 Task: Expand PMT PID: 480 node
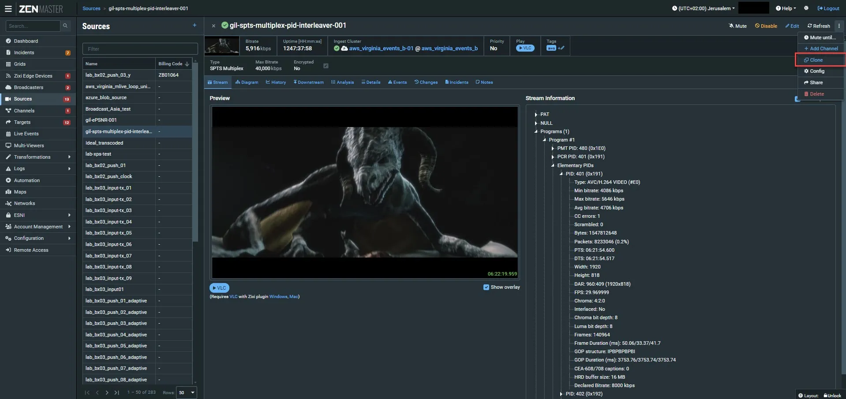(553, 148)
